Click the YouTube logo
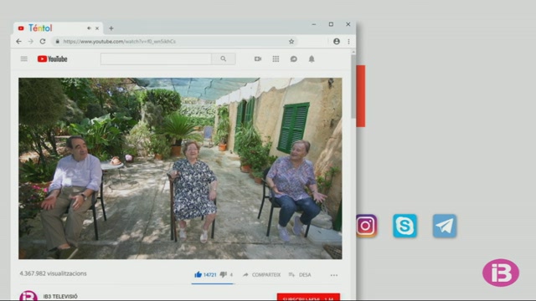Image resolution: width=536 pixels, height=301 pixels. (x=52, y=59)
